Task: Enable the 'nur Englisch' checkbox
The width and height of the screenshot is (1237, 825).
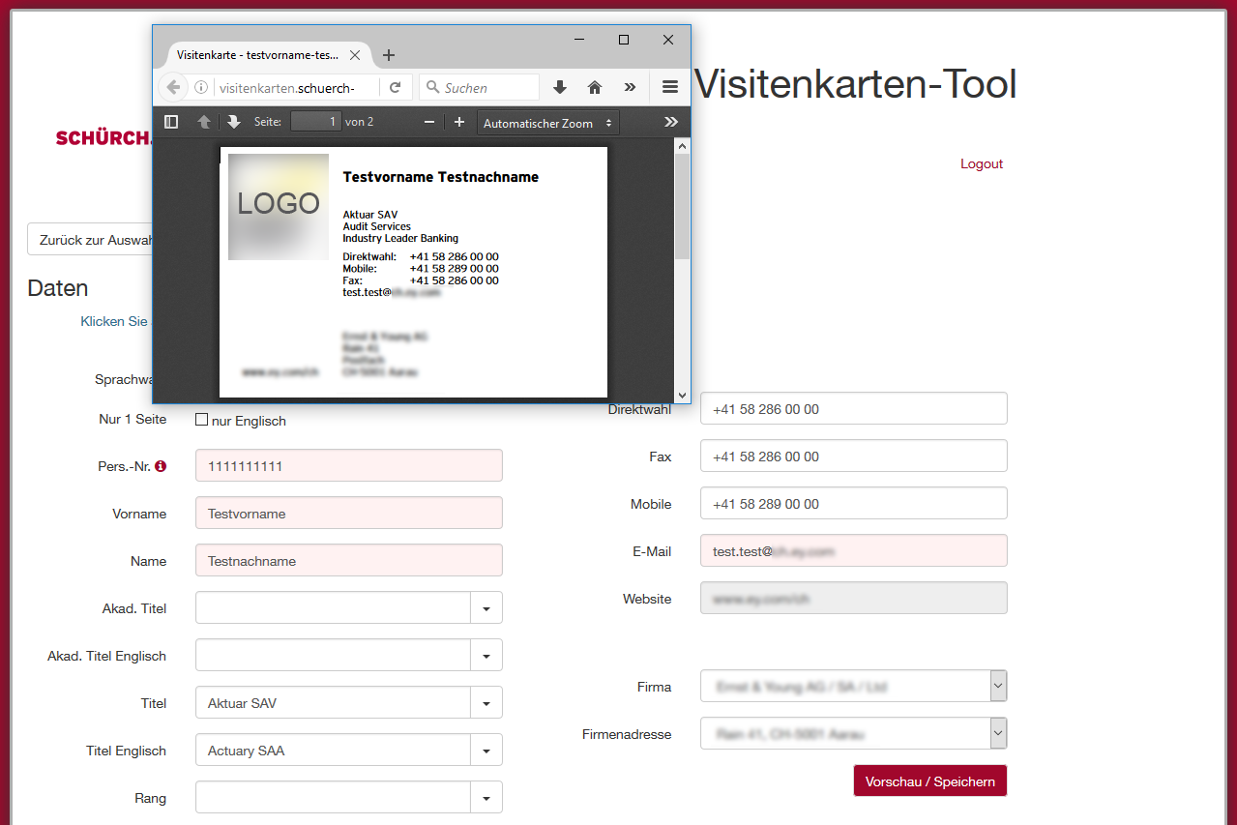Action: click(x=202, y=420)
